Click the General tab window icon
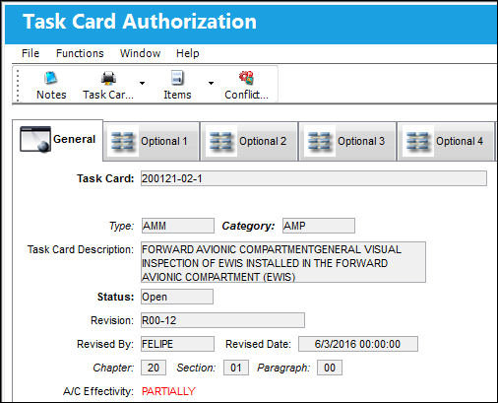This screenshot has width=498, height=403. pyautogui.click(x=35, y=139)
